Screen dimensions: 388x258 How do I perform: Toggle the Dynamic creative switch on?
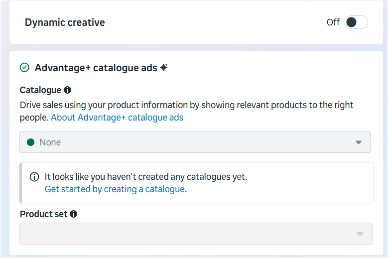coord(356,22)
